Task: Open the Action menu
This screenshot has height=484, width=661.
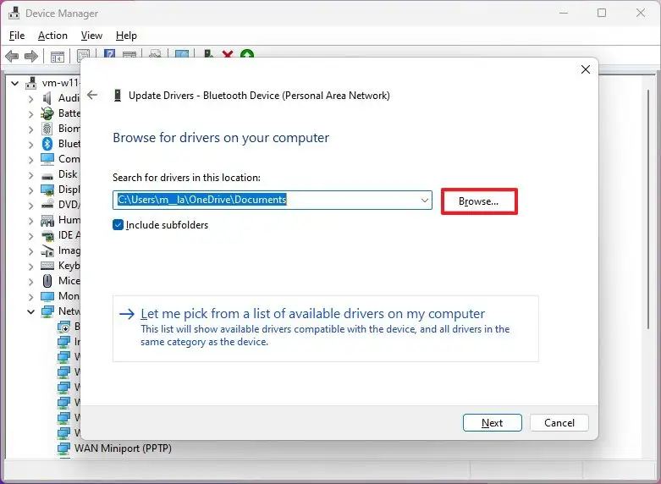Action: (x=52, y=36)
